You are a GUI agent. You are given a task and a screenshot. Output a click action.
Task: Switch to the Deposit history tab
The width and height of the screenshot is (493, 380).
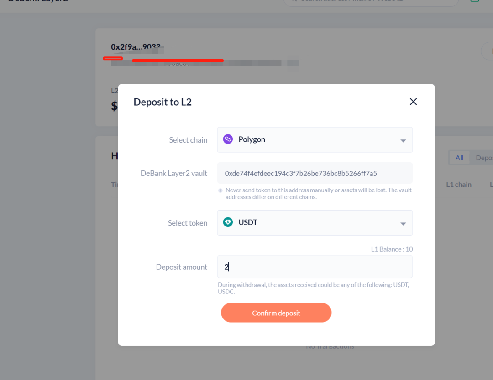point(484,158)
